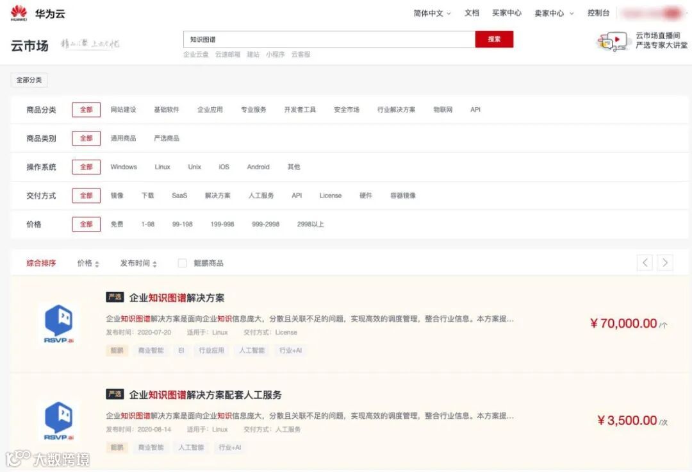Expand the 卖家中心 dropdown
Screen dimensions: 692x472
click(554, 13)
